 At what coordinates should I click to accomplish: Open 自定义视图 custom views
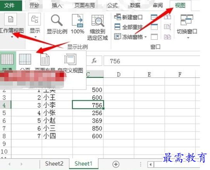click(x=70, y=63)
